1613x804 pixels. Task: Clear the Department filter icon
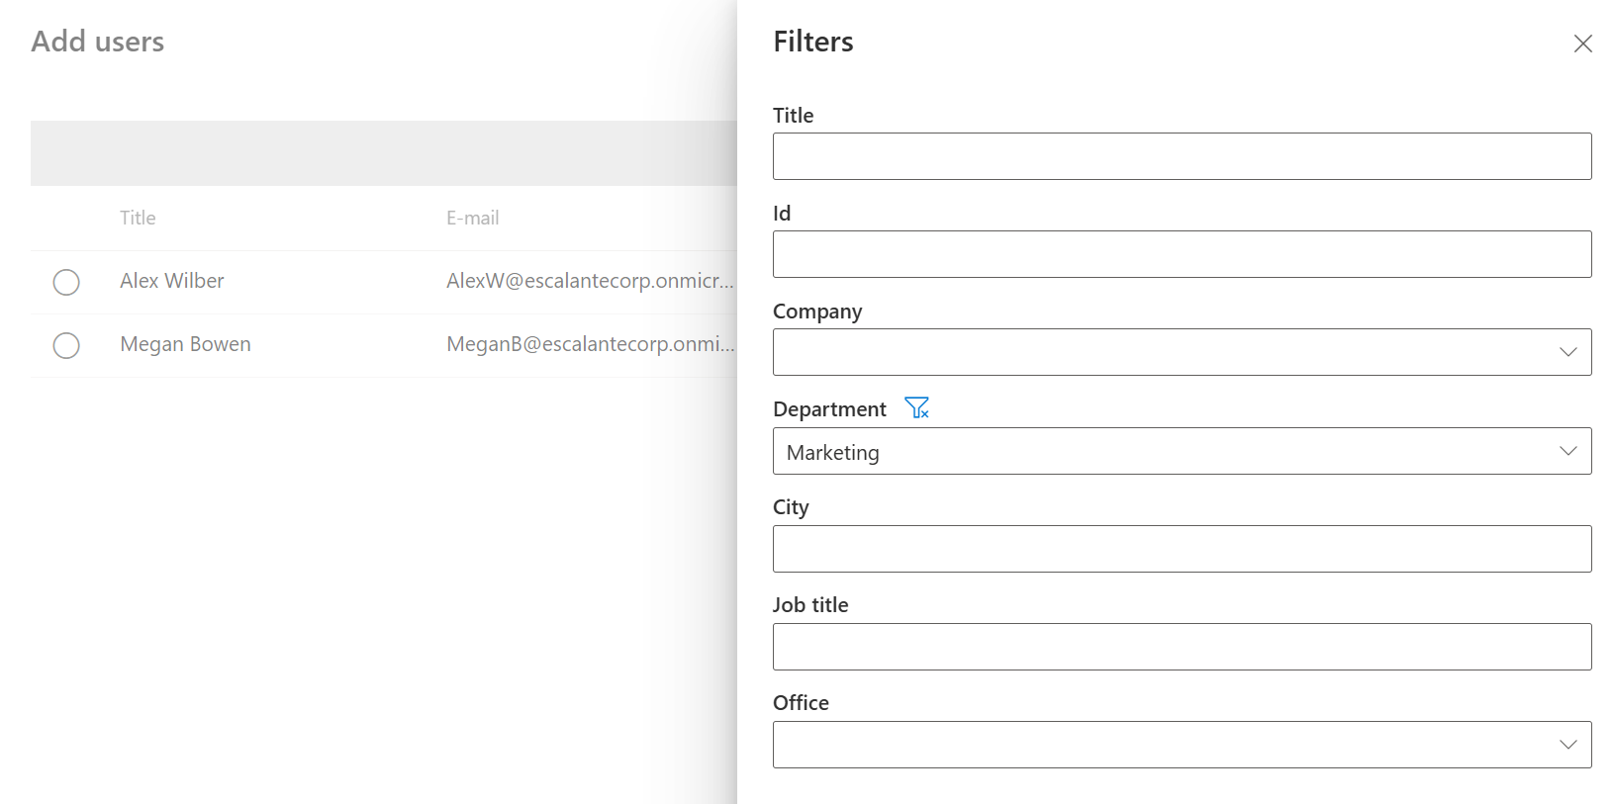point(916,408)
